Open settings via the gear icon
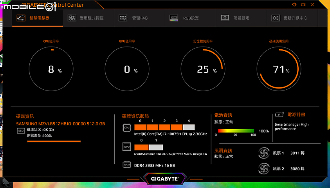 [294, 5]
